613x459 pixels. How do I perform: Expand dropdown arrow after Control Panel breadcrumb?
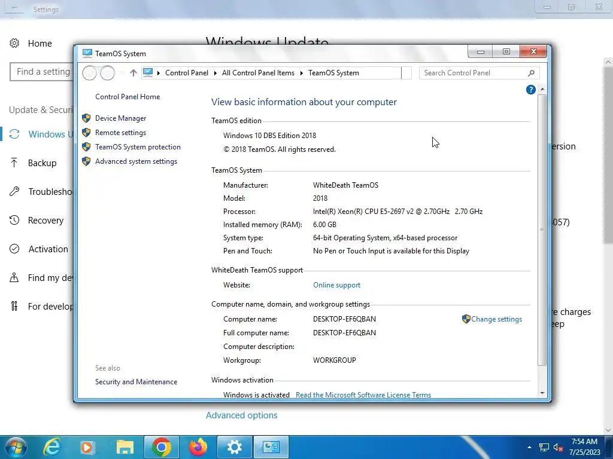[215, 73]
